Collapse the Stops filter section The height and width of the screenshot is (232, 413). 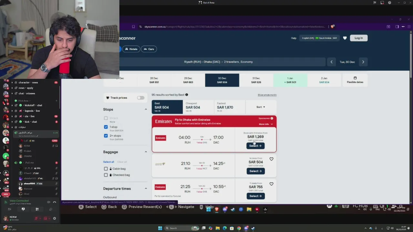(146, 110)
